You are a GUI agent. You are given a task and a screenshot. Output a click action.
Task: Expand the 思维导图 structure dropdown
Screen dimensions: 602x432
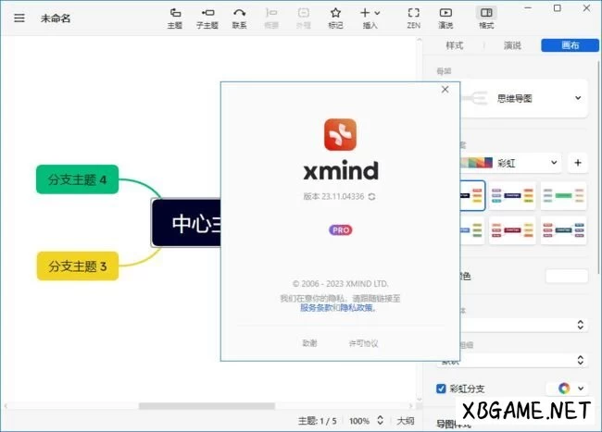pyautogui.click(x=578, y=97)
